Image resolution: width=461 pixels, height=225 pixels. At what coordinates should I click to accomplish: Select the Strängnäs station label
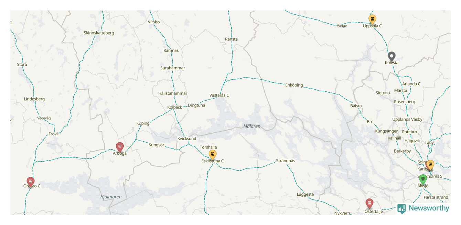pos(286,161)
